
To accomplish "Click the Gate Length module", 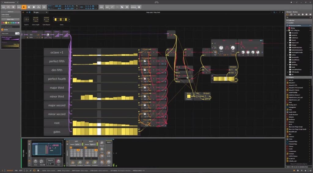I will (x=36, y=20).
